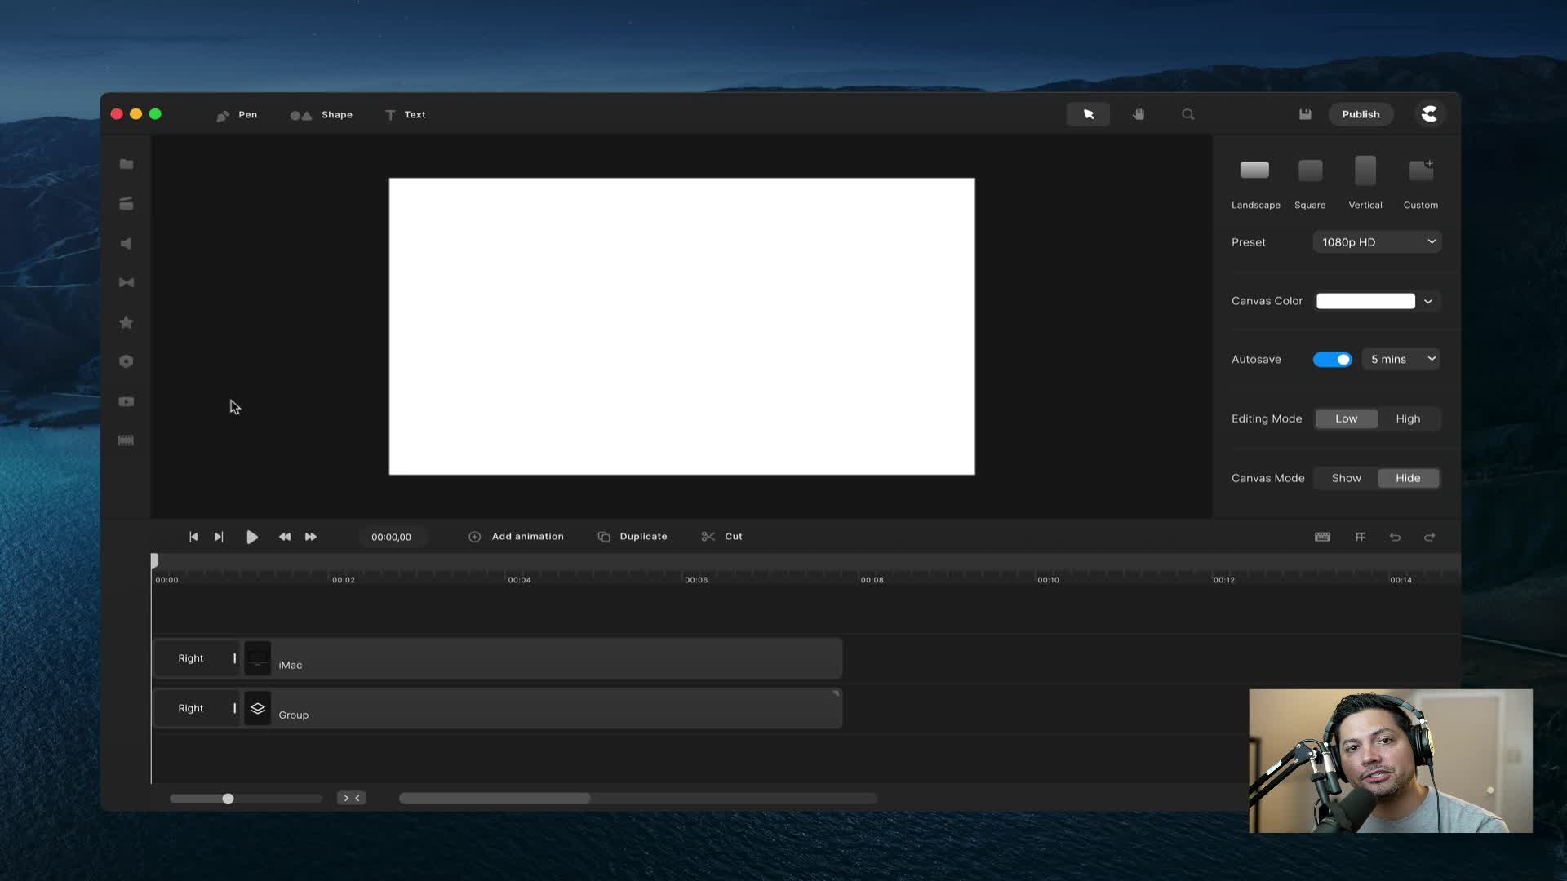Set Editing Mode to Low
This screenshot has width=1567, height=881.
(x=1347, y=419)
